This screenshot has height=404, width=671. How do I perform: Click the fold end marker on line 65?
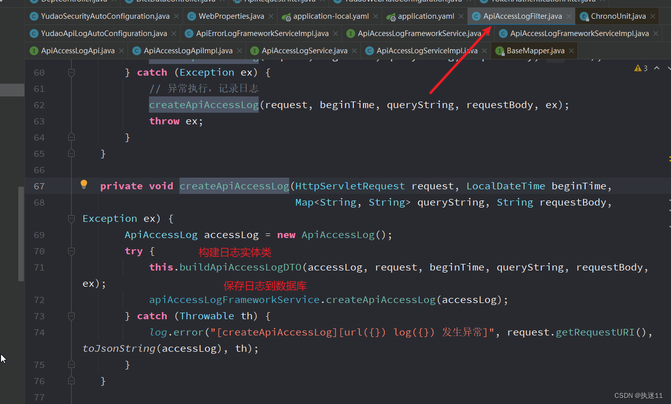[x=71, y=153]
